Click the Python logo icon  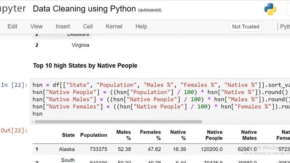(270, 9)
